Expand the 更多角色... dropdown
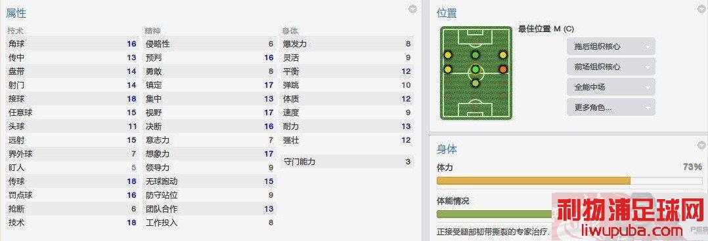This screenshot has height=241, width=708. pos(611,107)
